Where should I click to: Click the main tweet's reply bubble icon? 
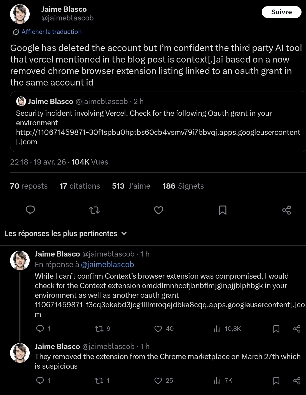[x=30, y=210]
